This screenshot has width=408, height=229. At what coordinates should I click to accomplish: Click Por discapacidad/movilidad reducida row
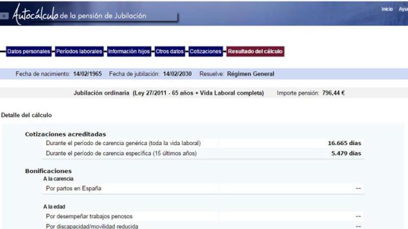[203, 226]
